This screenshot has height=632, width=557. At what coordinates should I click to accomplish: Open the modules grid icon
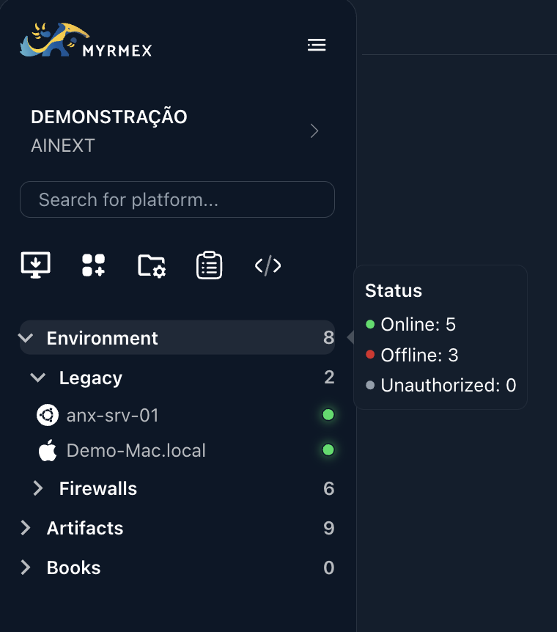(x=93, y=265)
